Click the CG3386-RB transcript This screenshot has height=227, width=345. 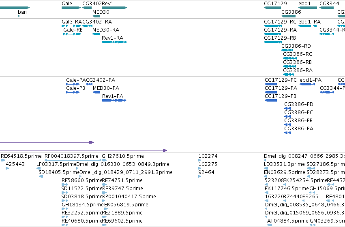point(289,66)
